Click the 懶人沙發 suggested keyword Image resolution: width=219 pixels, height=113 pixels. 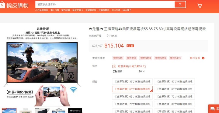[55, 10]
